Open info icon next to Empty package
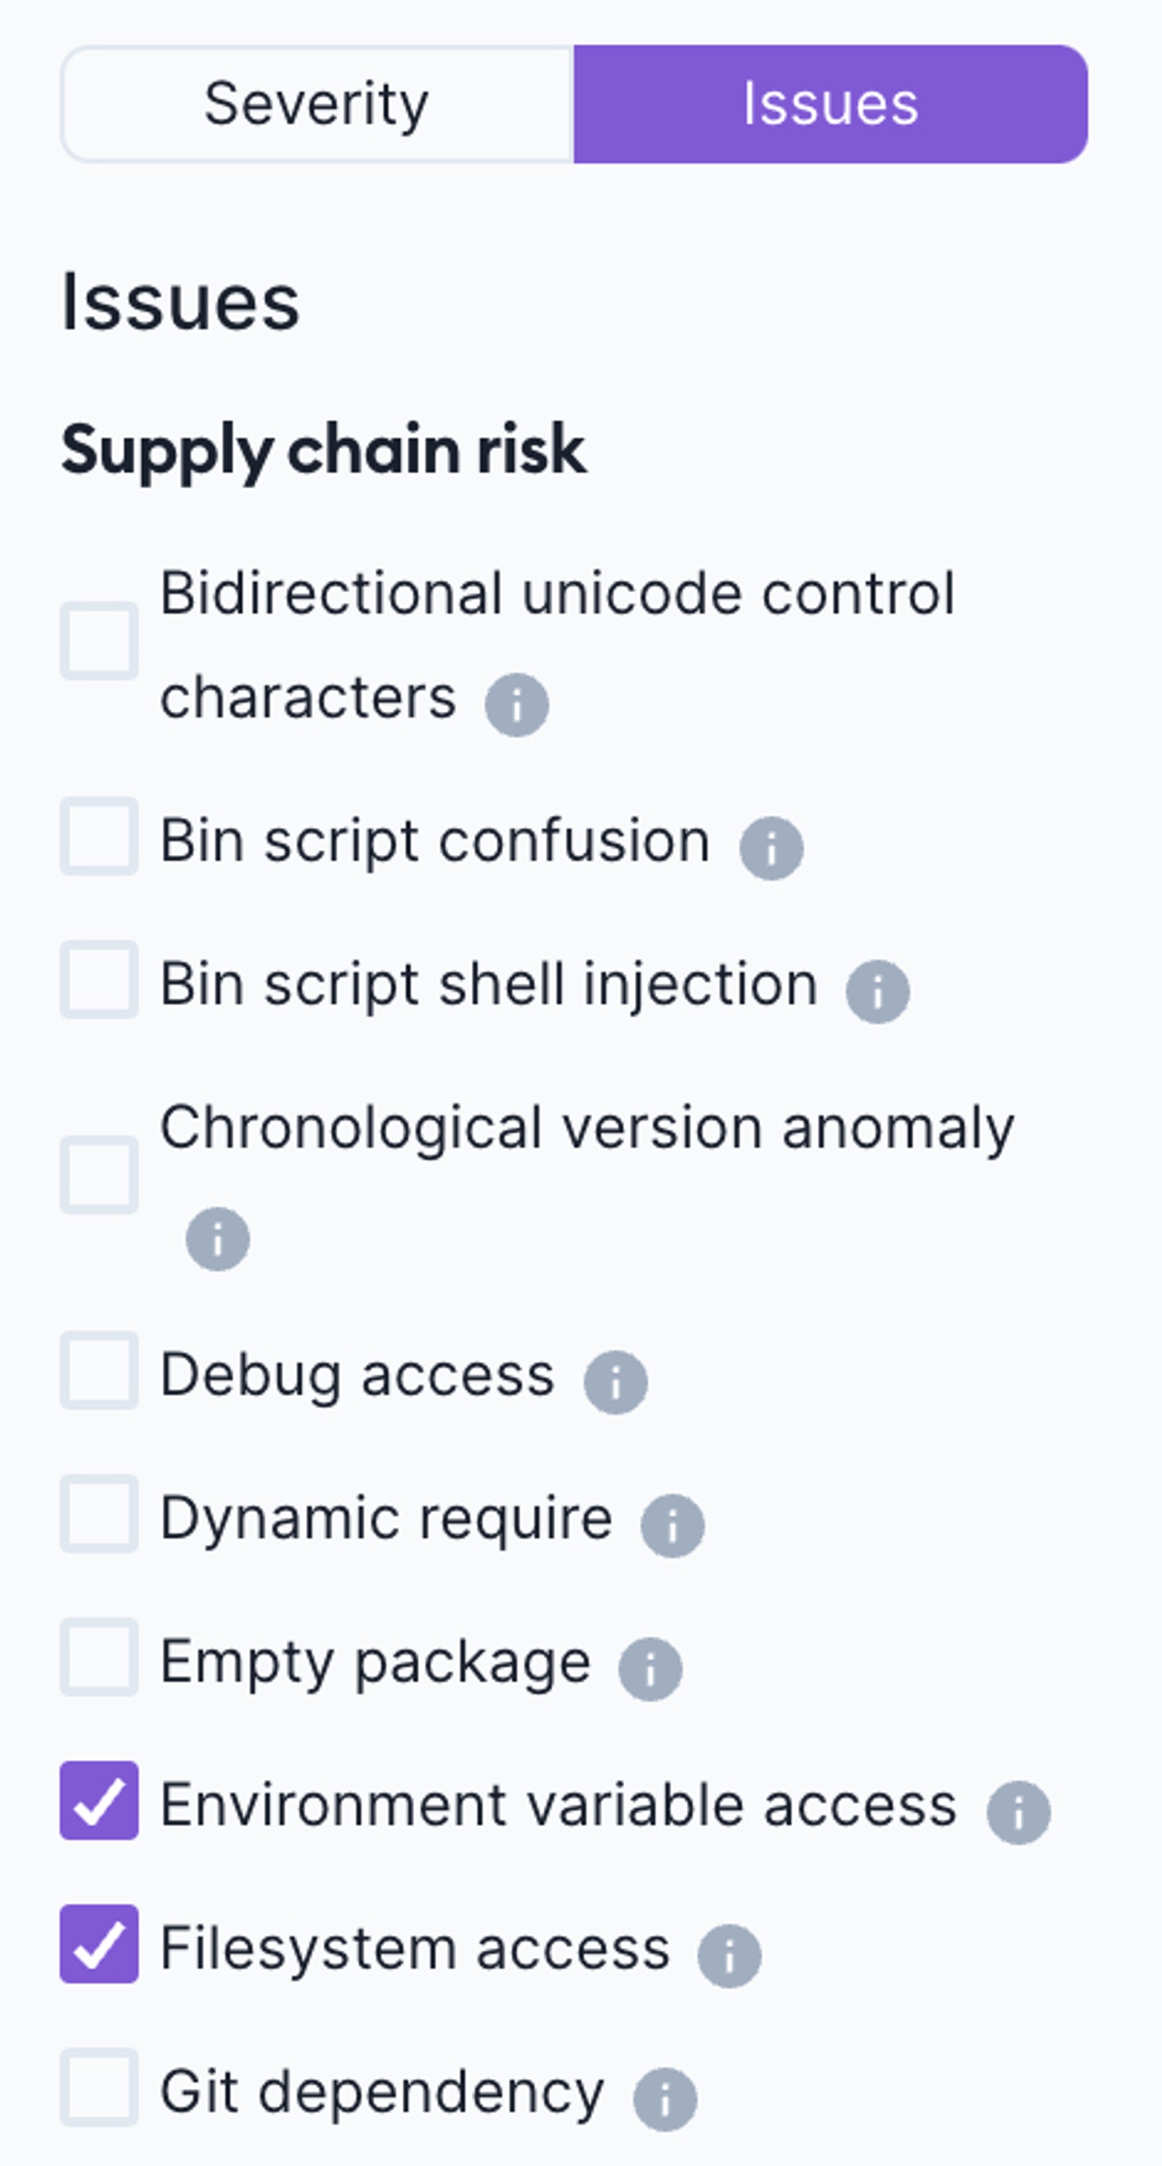The width and height of the screenshot is (1162, 2166). pyautogui.click(x=650, y=1669)
